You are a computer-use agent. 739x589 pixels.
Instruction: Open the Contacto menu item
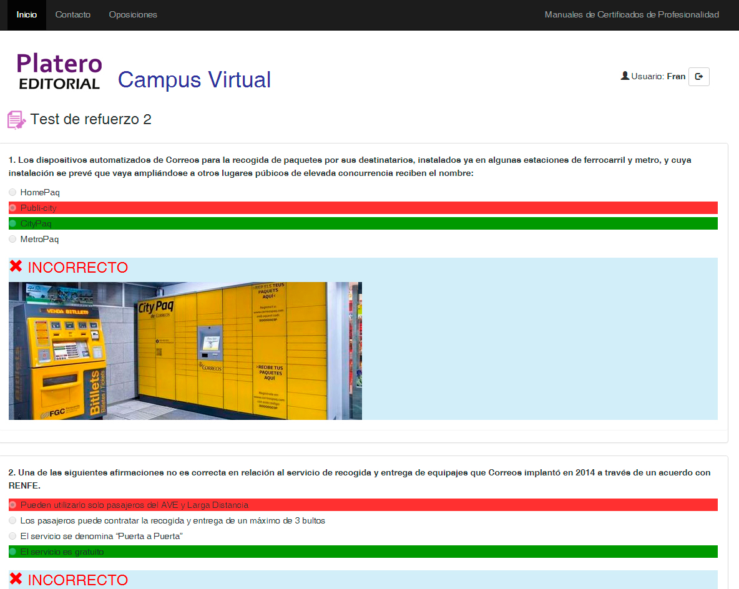point(73,14)
